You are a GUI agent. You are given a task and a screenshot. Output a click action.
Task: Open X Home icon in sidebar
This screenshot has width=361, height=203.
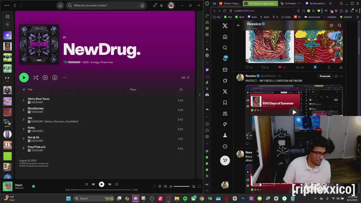click(225, 37)
